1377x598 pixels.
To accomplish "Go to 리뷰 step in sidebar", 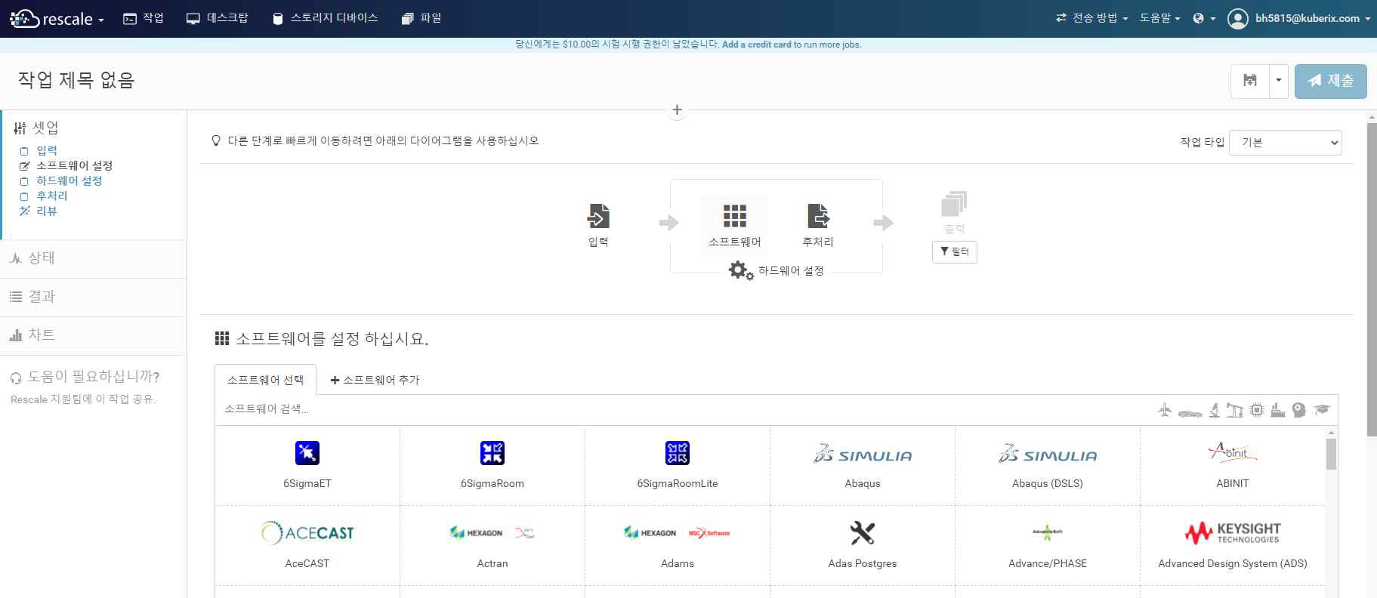I will 47,211.
